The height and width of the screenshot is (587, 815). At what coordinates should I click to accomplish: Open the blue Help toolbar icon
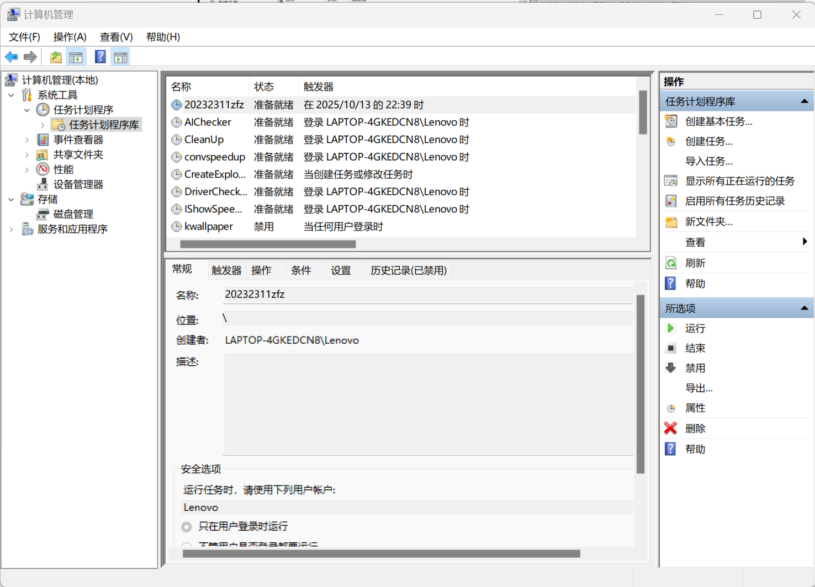[100, 57]
